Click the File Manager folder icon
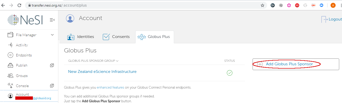The width and height of the screenshot is (342, 103). [10, 35]
